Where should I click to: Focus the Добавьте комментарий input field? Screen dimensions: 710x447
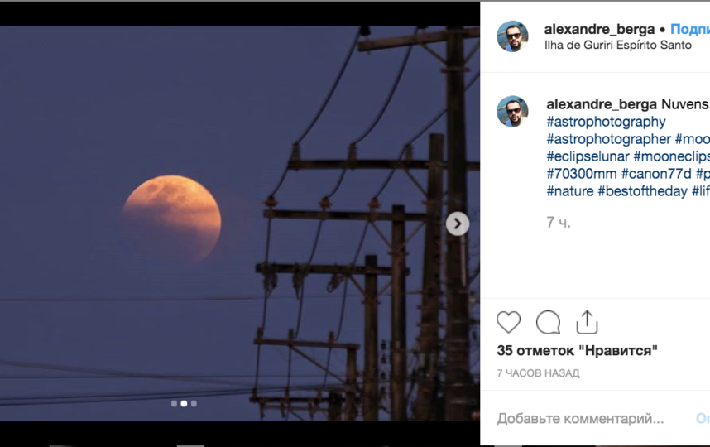pyautogui.click(x=580, y=419)
